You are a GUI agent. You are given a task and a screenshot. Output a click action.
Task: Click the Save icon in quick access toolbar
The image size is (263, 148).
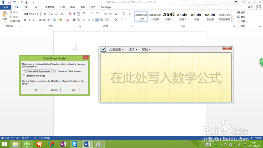click(9, 2)
